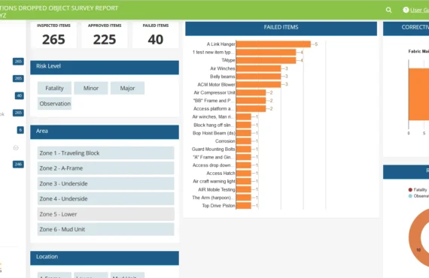The height and width of the screenshot is (278, 429).
Task: Filter by Zone 5 - Lower
Action: 105,214
